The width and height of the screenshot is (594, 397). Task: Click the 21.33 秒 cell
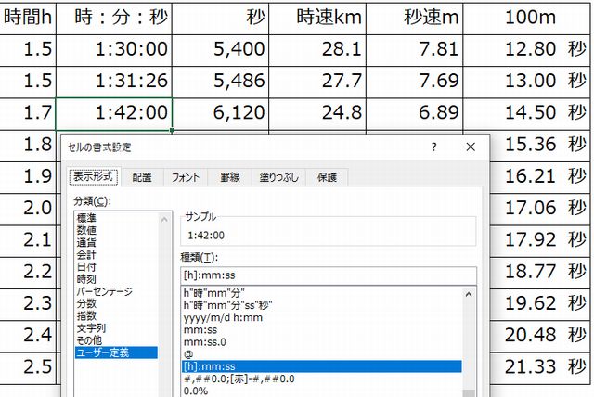click(540, 368)
